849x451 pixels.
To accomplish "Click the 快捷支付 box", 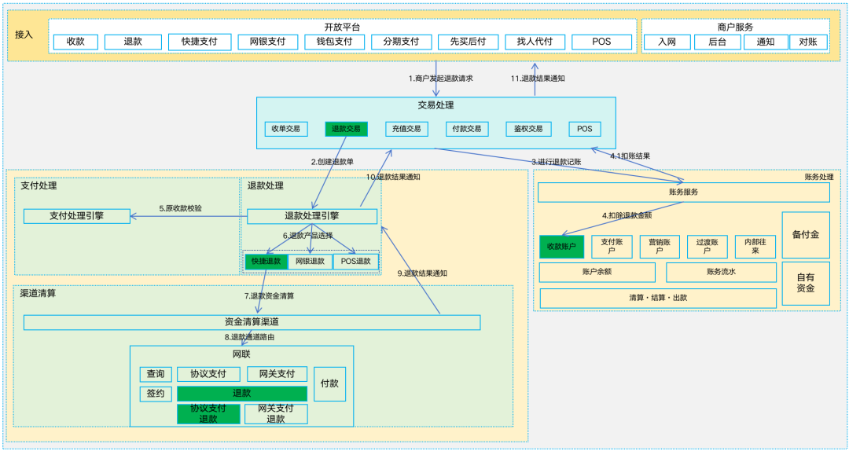I will pyautogui.click(x=200, y=42).
